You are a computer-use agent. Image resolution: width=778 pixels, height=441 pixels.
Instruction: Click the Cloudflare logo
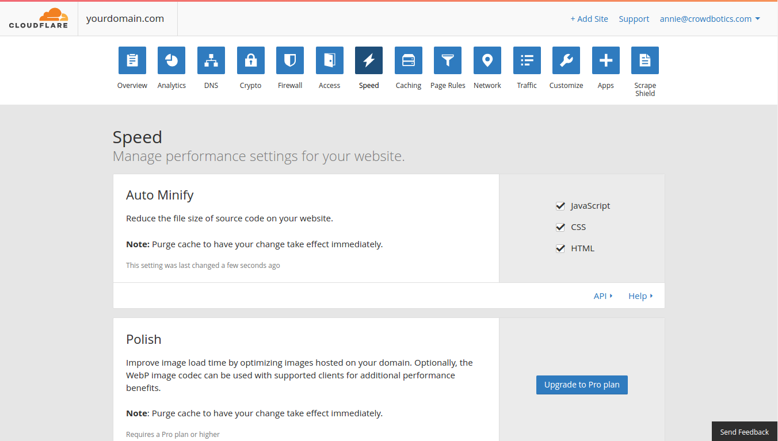(x=37, y=18)
